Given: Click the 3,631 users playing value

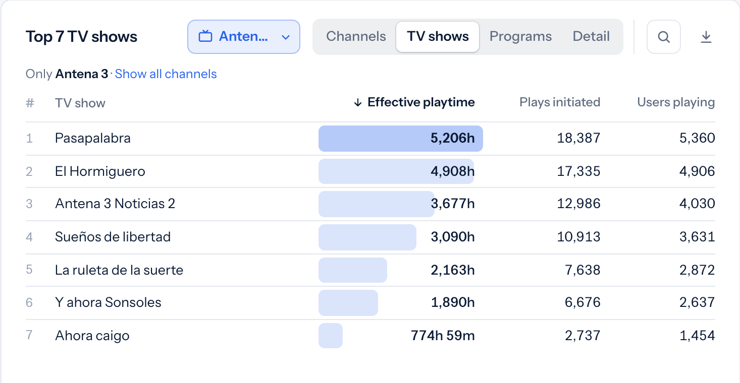Looking at the screenshot, I should pyautogui.click(x=697, y=237).
